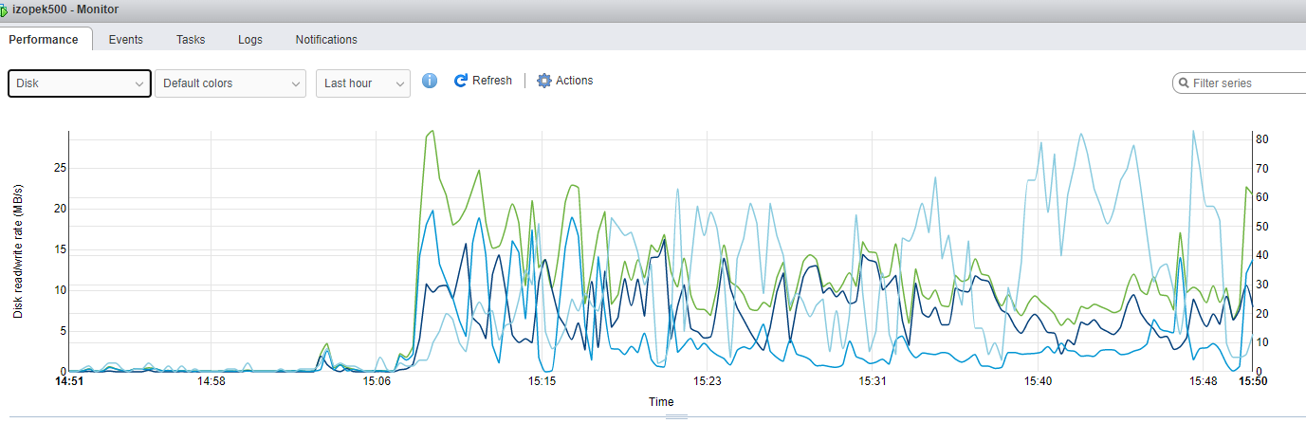Expand the Disk metric dropdown

pos(80,83)
